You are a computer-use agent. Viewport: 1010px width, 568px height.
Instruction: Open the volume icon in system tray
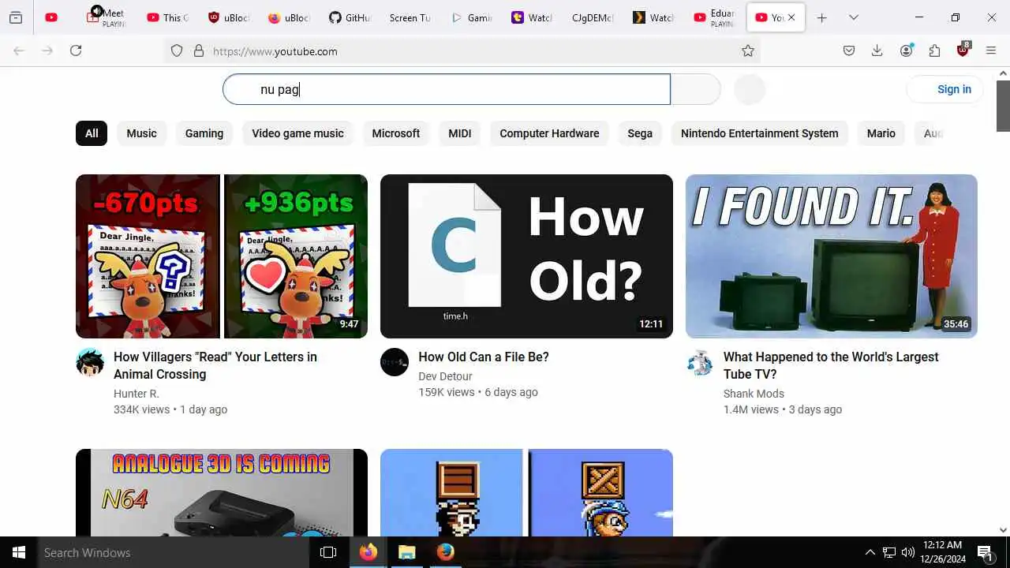907,552
